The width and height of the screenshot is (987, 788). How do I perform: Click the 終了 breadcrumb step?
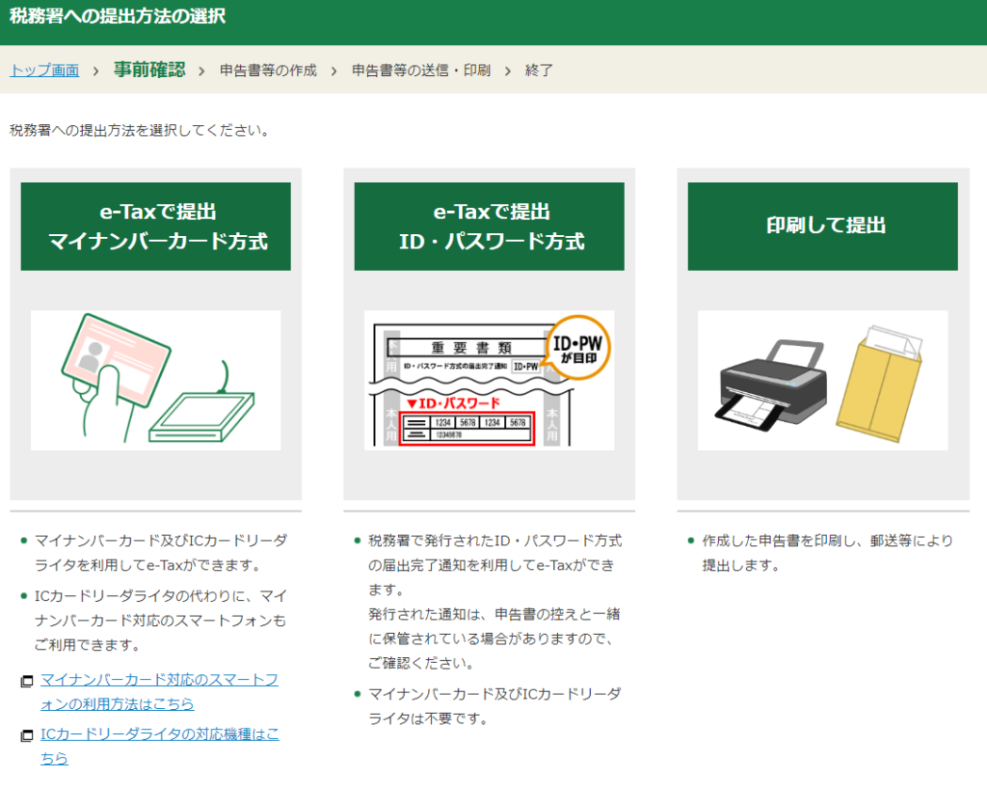(539, 70)
